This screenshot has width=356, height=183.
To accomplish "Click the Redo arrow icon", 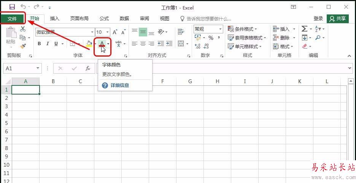I will 37,7.
